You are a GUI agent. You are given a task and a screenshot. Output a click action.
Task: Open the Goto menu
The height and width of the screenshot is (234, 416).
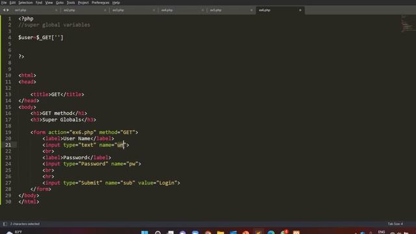[60, 3]
